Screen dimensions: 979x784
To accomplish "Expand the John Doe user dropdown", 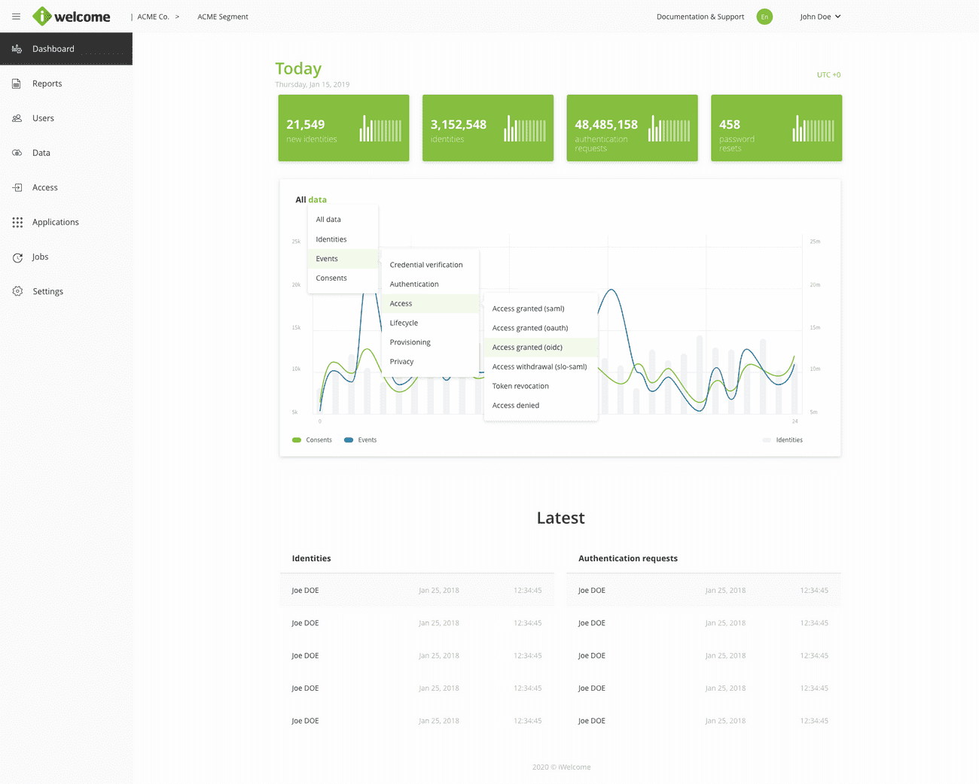I will (820, 17).
